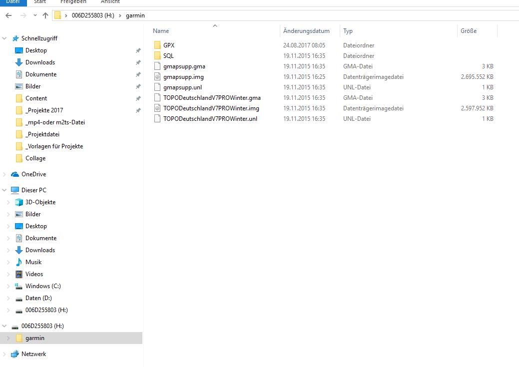Open the Freigeben ribbon tab
The image size is (519, 367).
[73, 2]
